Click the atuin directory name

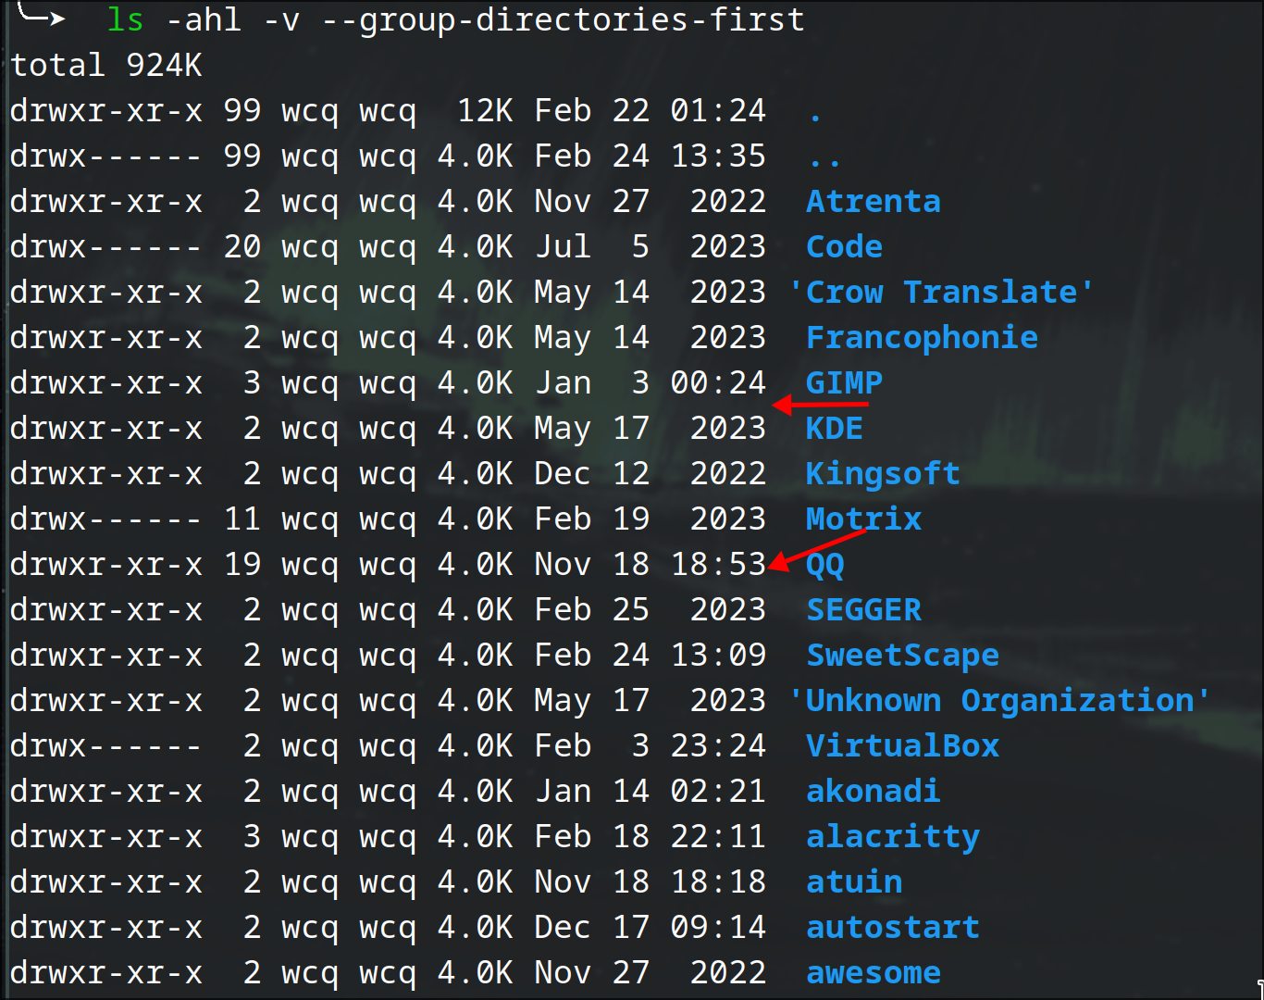click(x=854, y=881)
